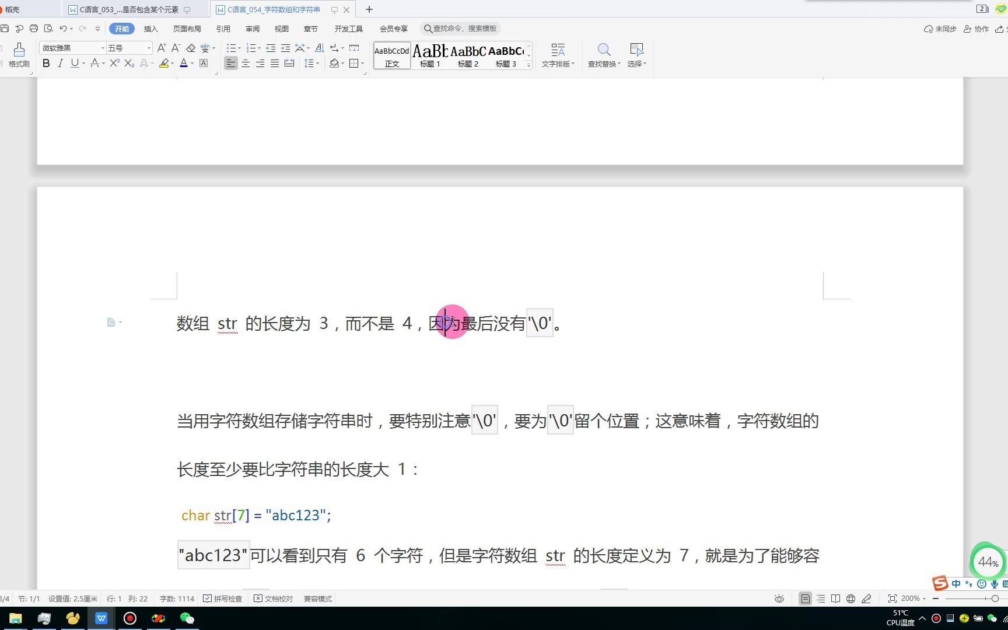Click the superscript formatting icon
Screen dimensions: 1008x630
click(113, 64)
